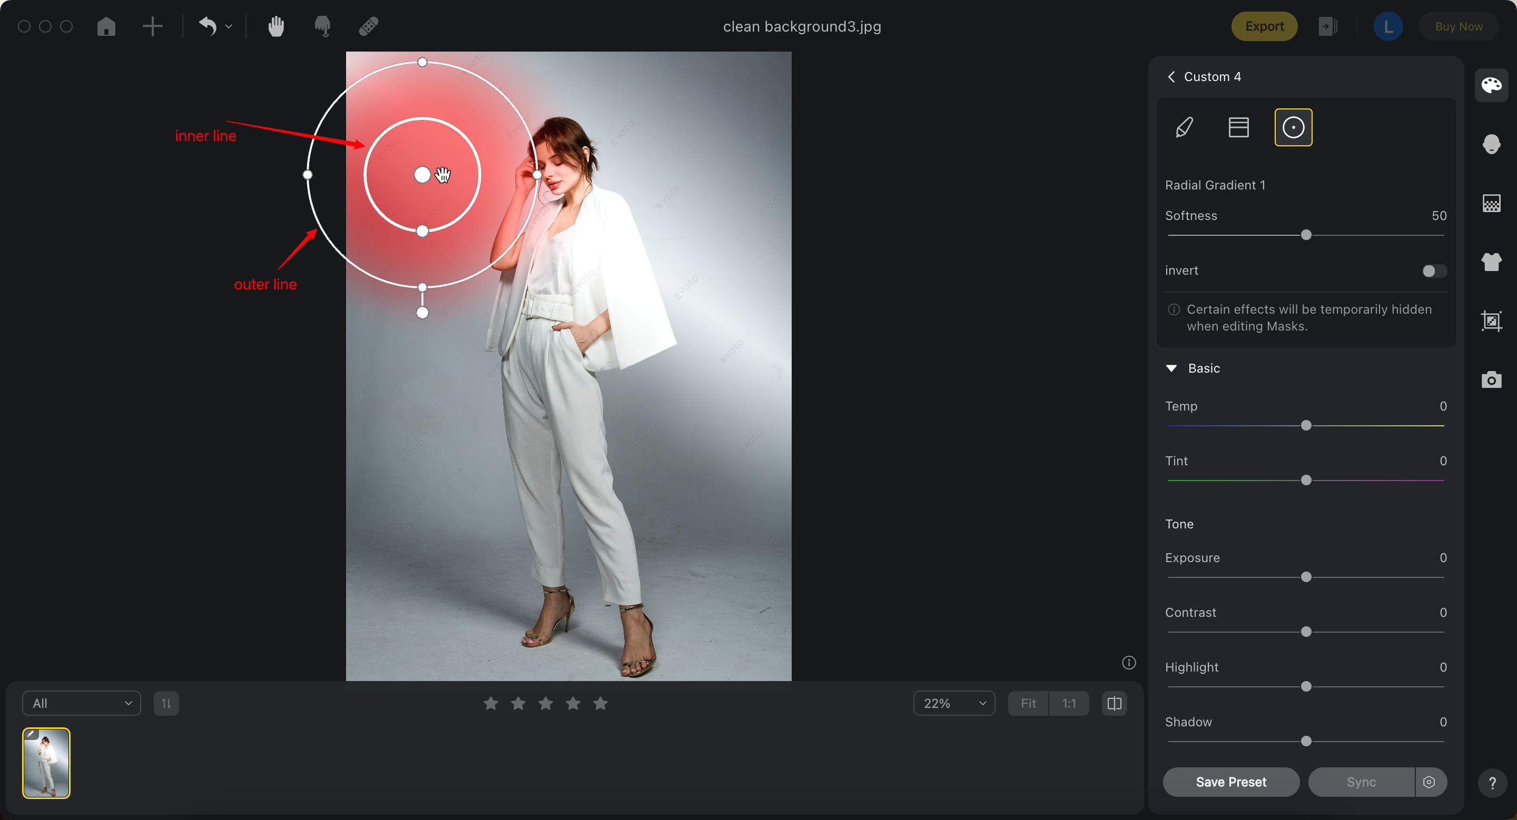Select the linear gradient mask tool
Viewport: 1517px width, 820px height.
click(x=1238, y=127)
